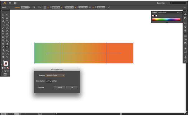189x116 pixels.
Task: Pick the Zoom tool magnifier
Action: pos(7,57)
